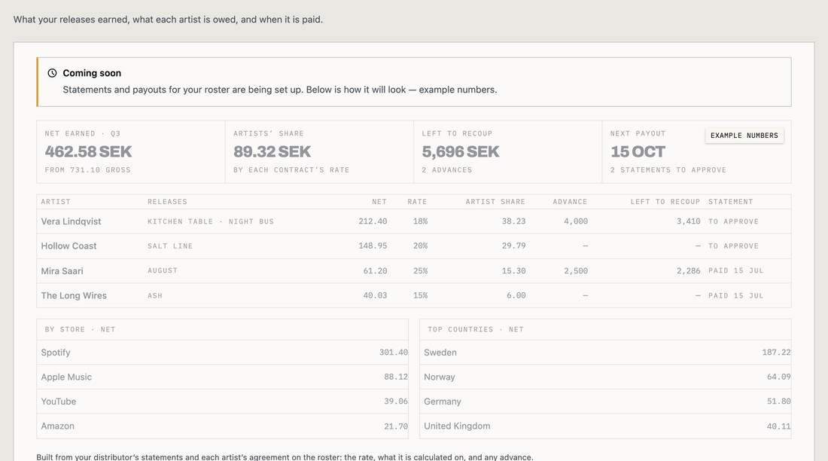Viewport: 828px width, 461px height.
Task: Click the 212.40 net amount
Action: coord(373,221)
